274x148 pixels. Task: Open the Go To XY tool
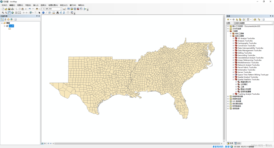click(64, 13)
